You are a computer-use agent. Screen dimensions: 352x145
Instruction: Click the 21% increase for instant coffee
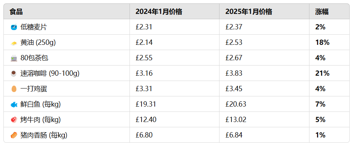click(x=322, y=73)
